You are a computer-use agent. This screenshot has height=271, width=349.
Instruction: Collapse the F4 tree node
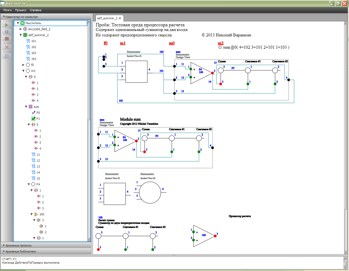[x=29, y=184]
